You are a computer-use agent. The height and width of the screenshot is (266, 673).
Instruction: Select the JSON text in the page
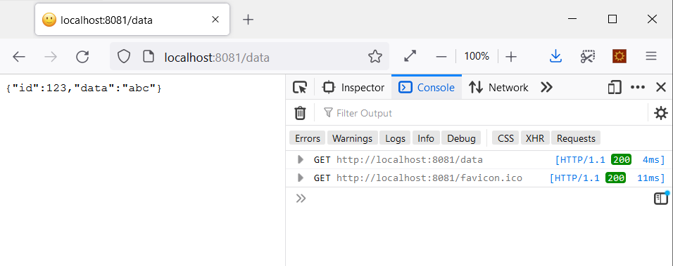(x=84, y=88)
